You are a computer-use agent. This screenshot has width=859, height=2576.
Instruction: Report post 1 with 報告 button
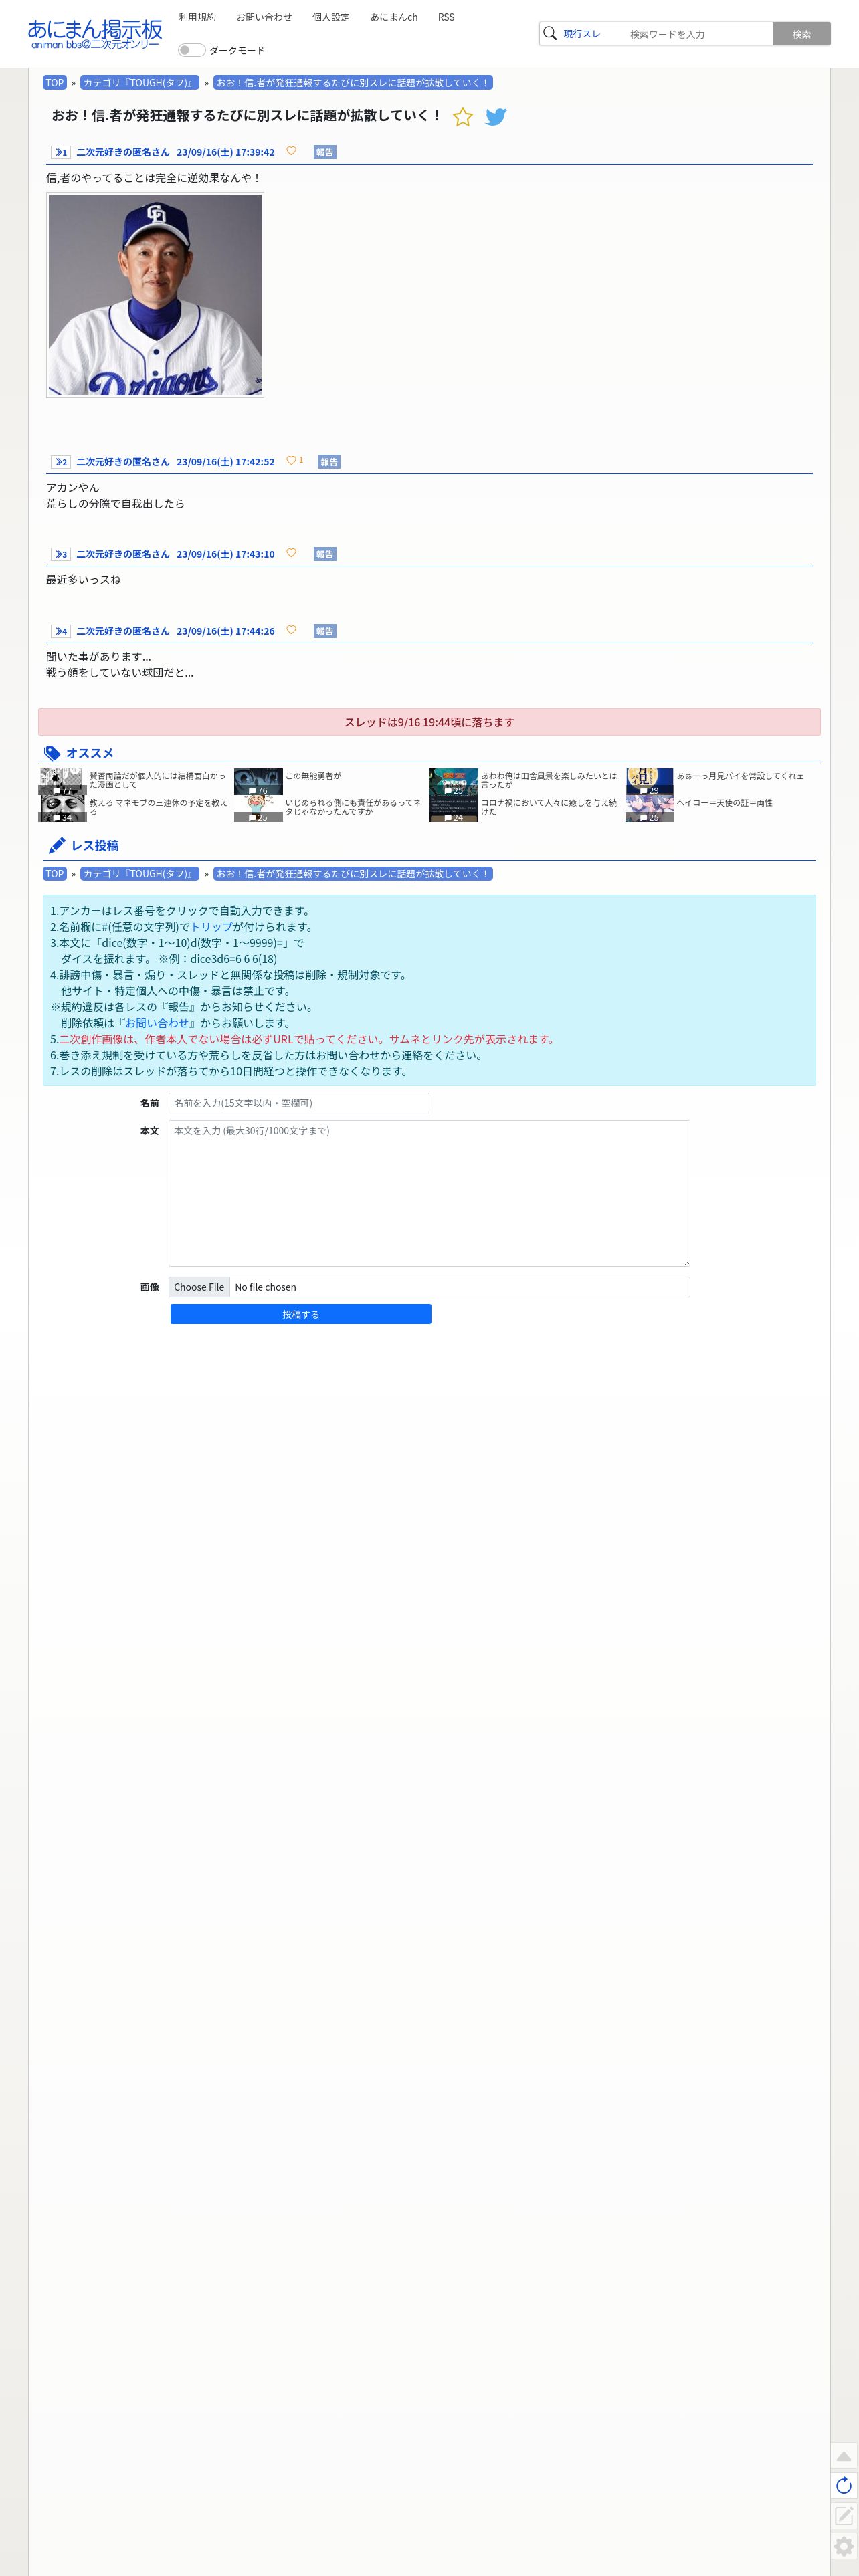[325, 152]
